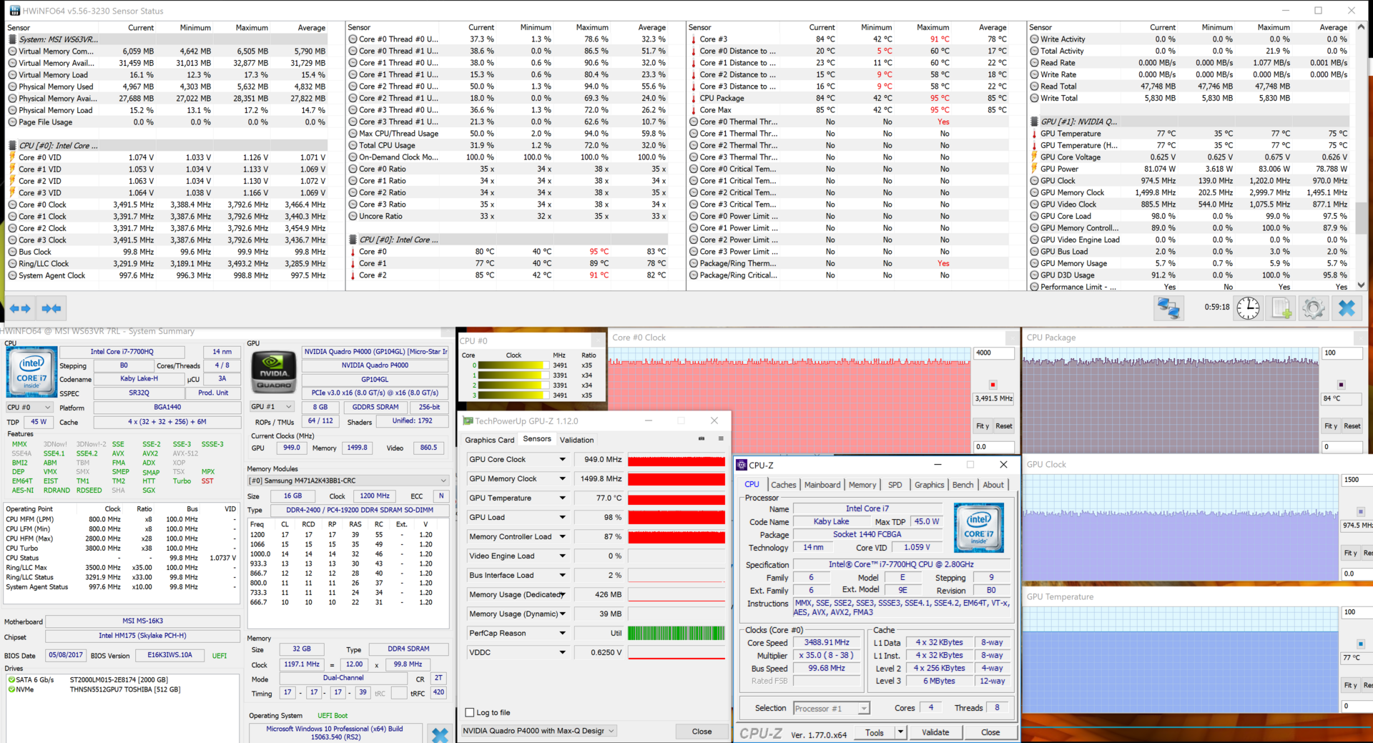
Task: Open the Samsung memory module dropdown in System Summary
Action: point(348,481)
